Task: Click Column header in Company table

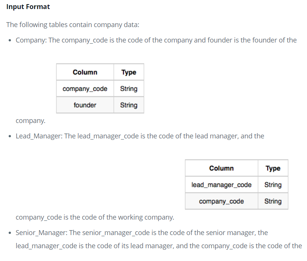Action: click(85, 72)
